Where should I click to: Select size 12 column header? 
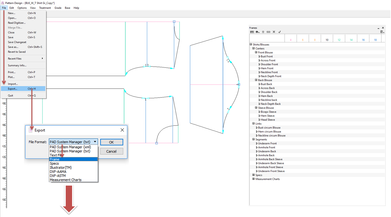point(339,40)
